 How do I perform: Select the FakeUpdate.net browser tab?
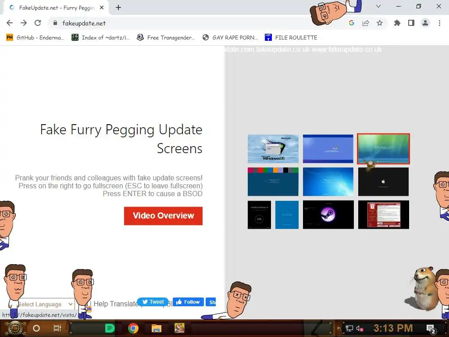56,8
